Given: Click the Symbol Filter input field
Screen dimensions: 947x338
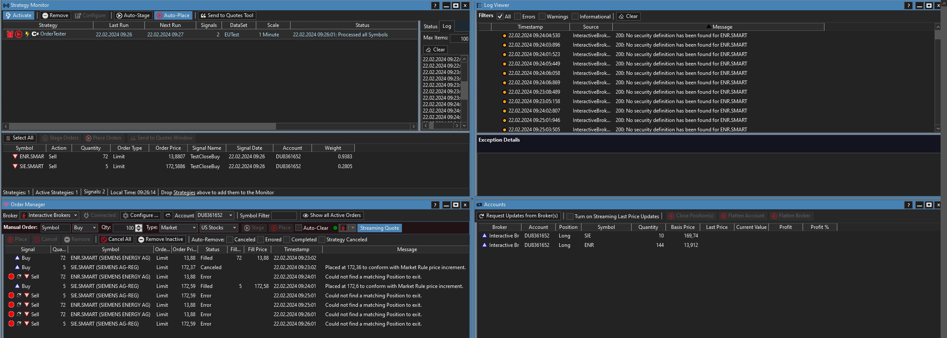Looking at the screenshot, I should click(284, 216).
